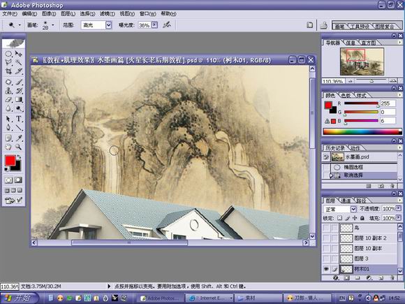Click the R red channel slider
This screenshot has width=405, height=304.
pos(361,103)
